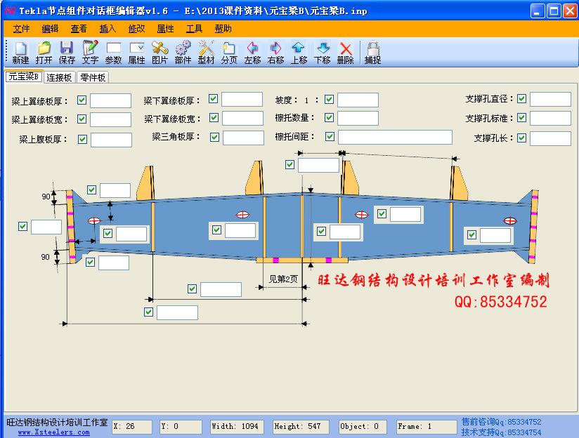579x438 pixels.
Task: Click the 梁三角板厚 input field
Action: (x=243, y=138)
